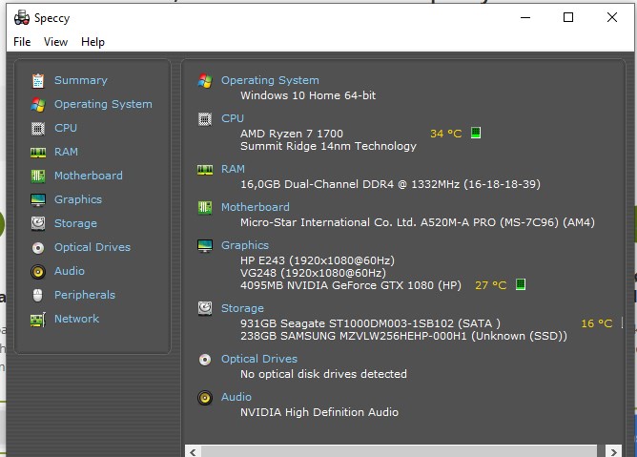This screenshot has height=457, width=637.
Task: Switch to the CPU sidebar section
Action: [66, 128]
